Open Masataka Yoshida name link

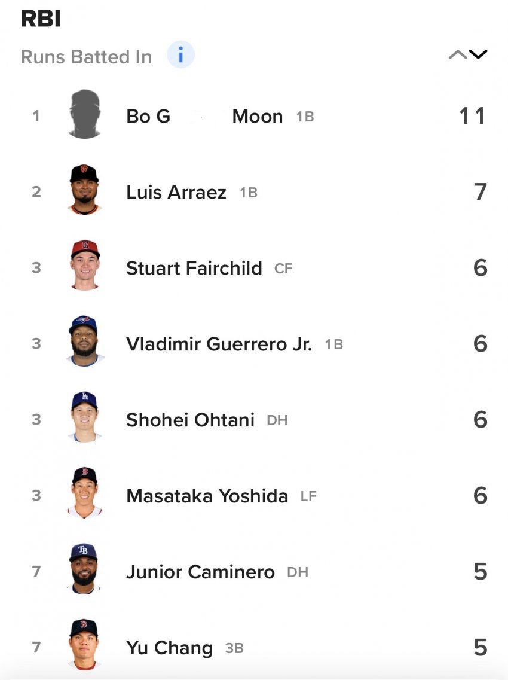(x=207, y=496)
